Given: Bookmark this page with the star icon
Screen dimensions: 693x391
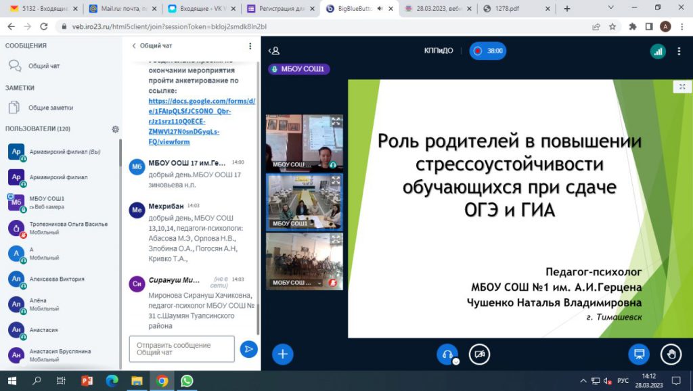Looking at the screenshot, I should pyautogui.click(x=612, y=26).
